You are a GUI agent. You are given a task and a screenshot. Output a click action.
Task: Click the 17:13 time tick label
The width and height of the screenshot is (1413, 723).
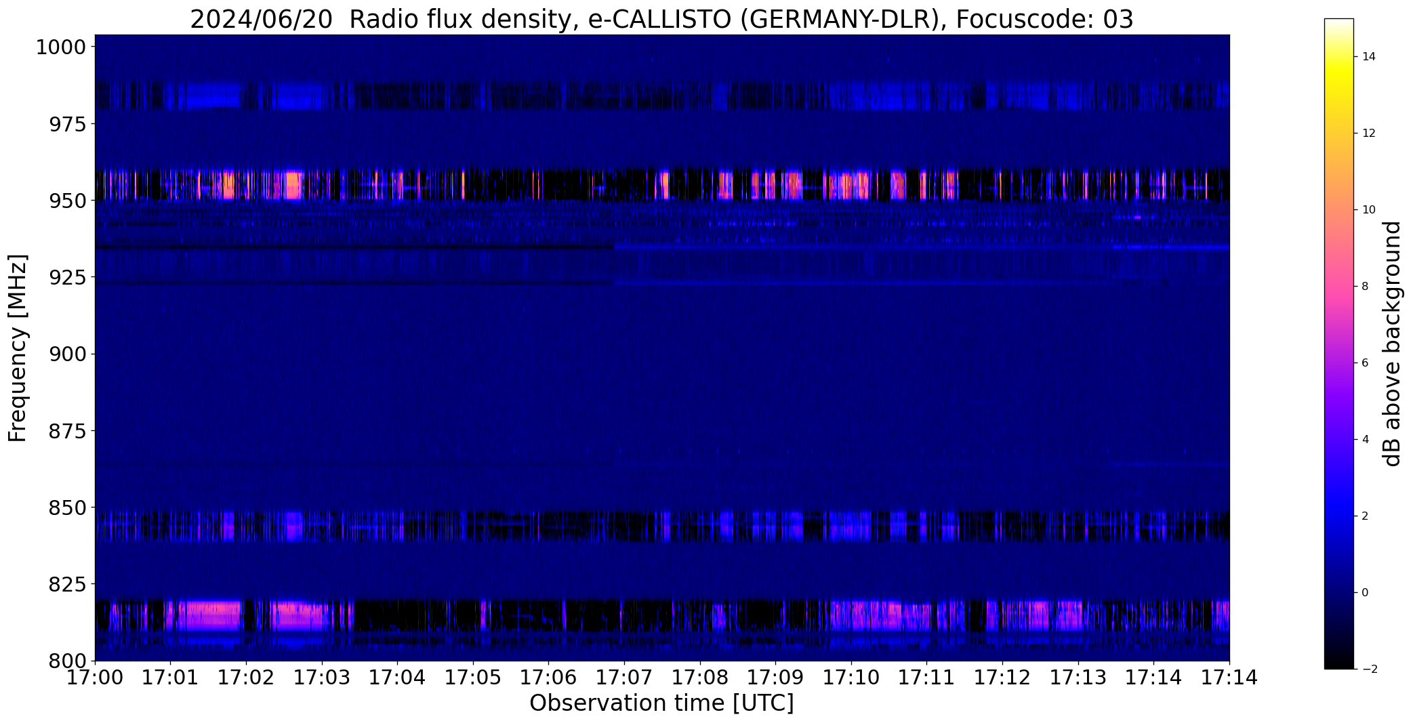tap(1078, 678)
